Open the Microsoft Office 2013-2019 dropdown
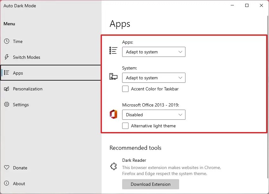The image size is (269, 194). point(153,115)
